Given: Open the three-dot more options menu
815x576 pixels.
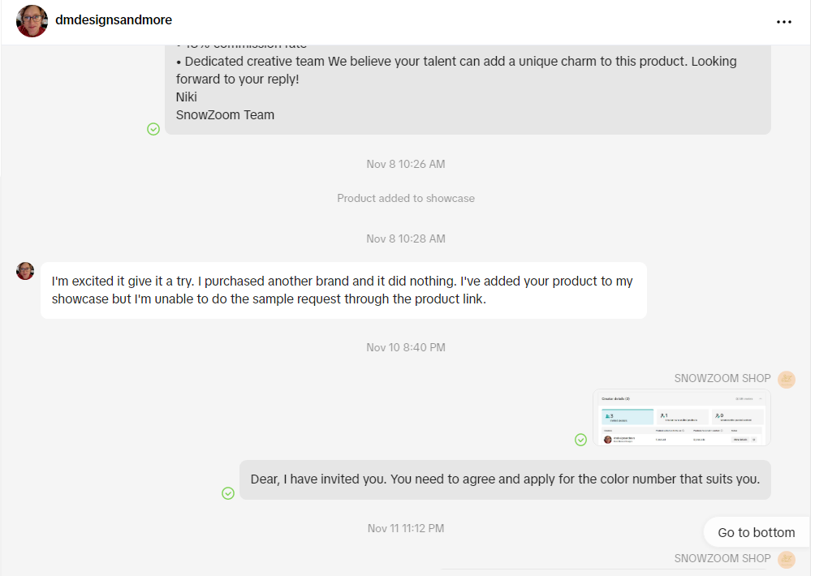Looking at the screenshot, I should coord(783,22).
